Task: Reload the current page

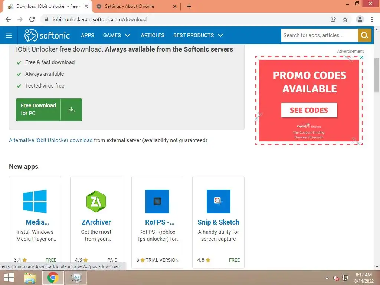Action: [32, 19]
